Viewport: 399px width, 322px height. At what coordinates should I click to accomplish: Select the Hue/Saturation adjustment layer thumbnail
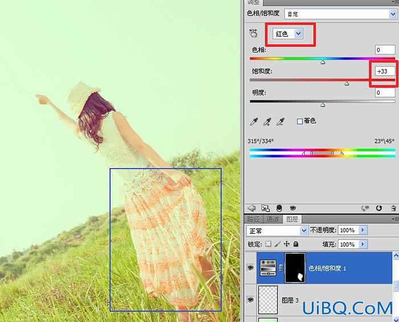[268, 267]
